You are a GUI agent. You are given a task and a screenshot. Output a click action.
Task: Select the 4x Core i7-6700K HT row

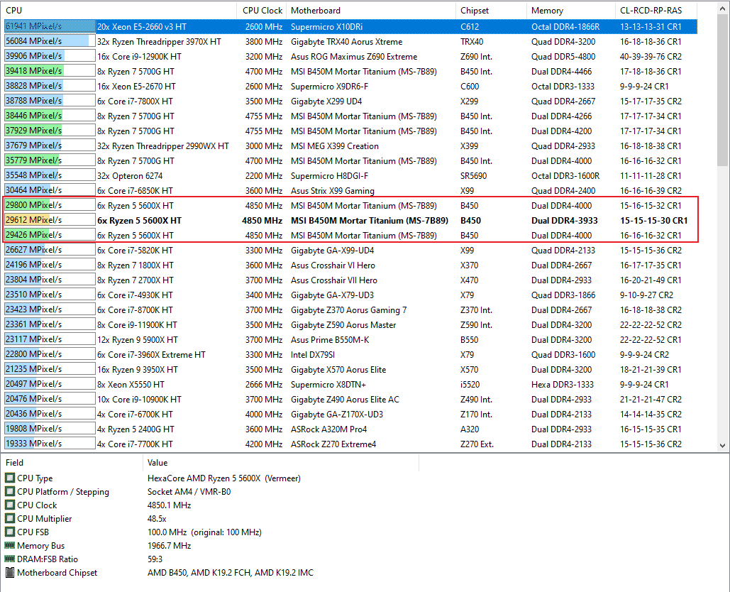pyautogui.click(x=350, y=414)
